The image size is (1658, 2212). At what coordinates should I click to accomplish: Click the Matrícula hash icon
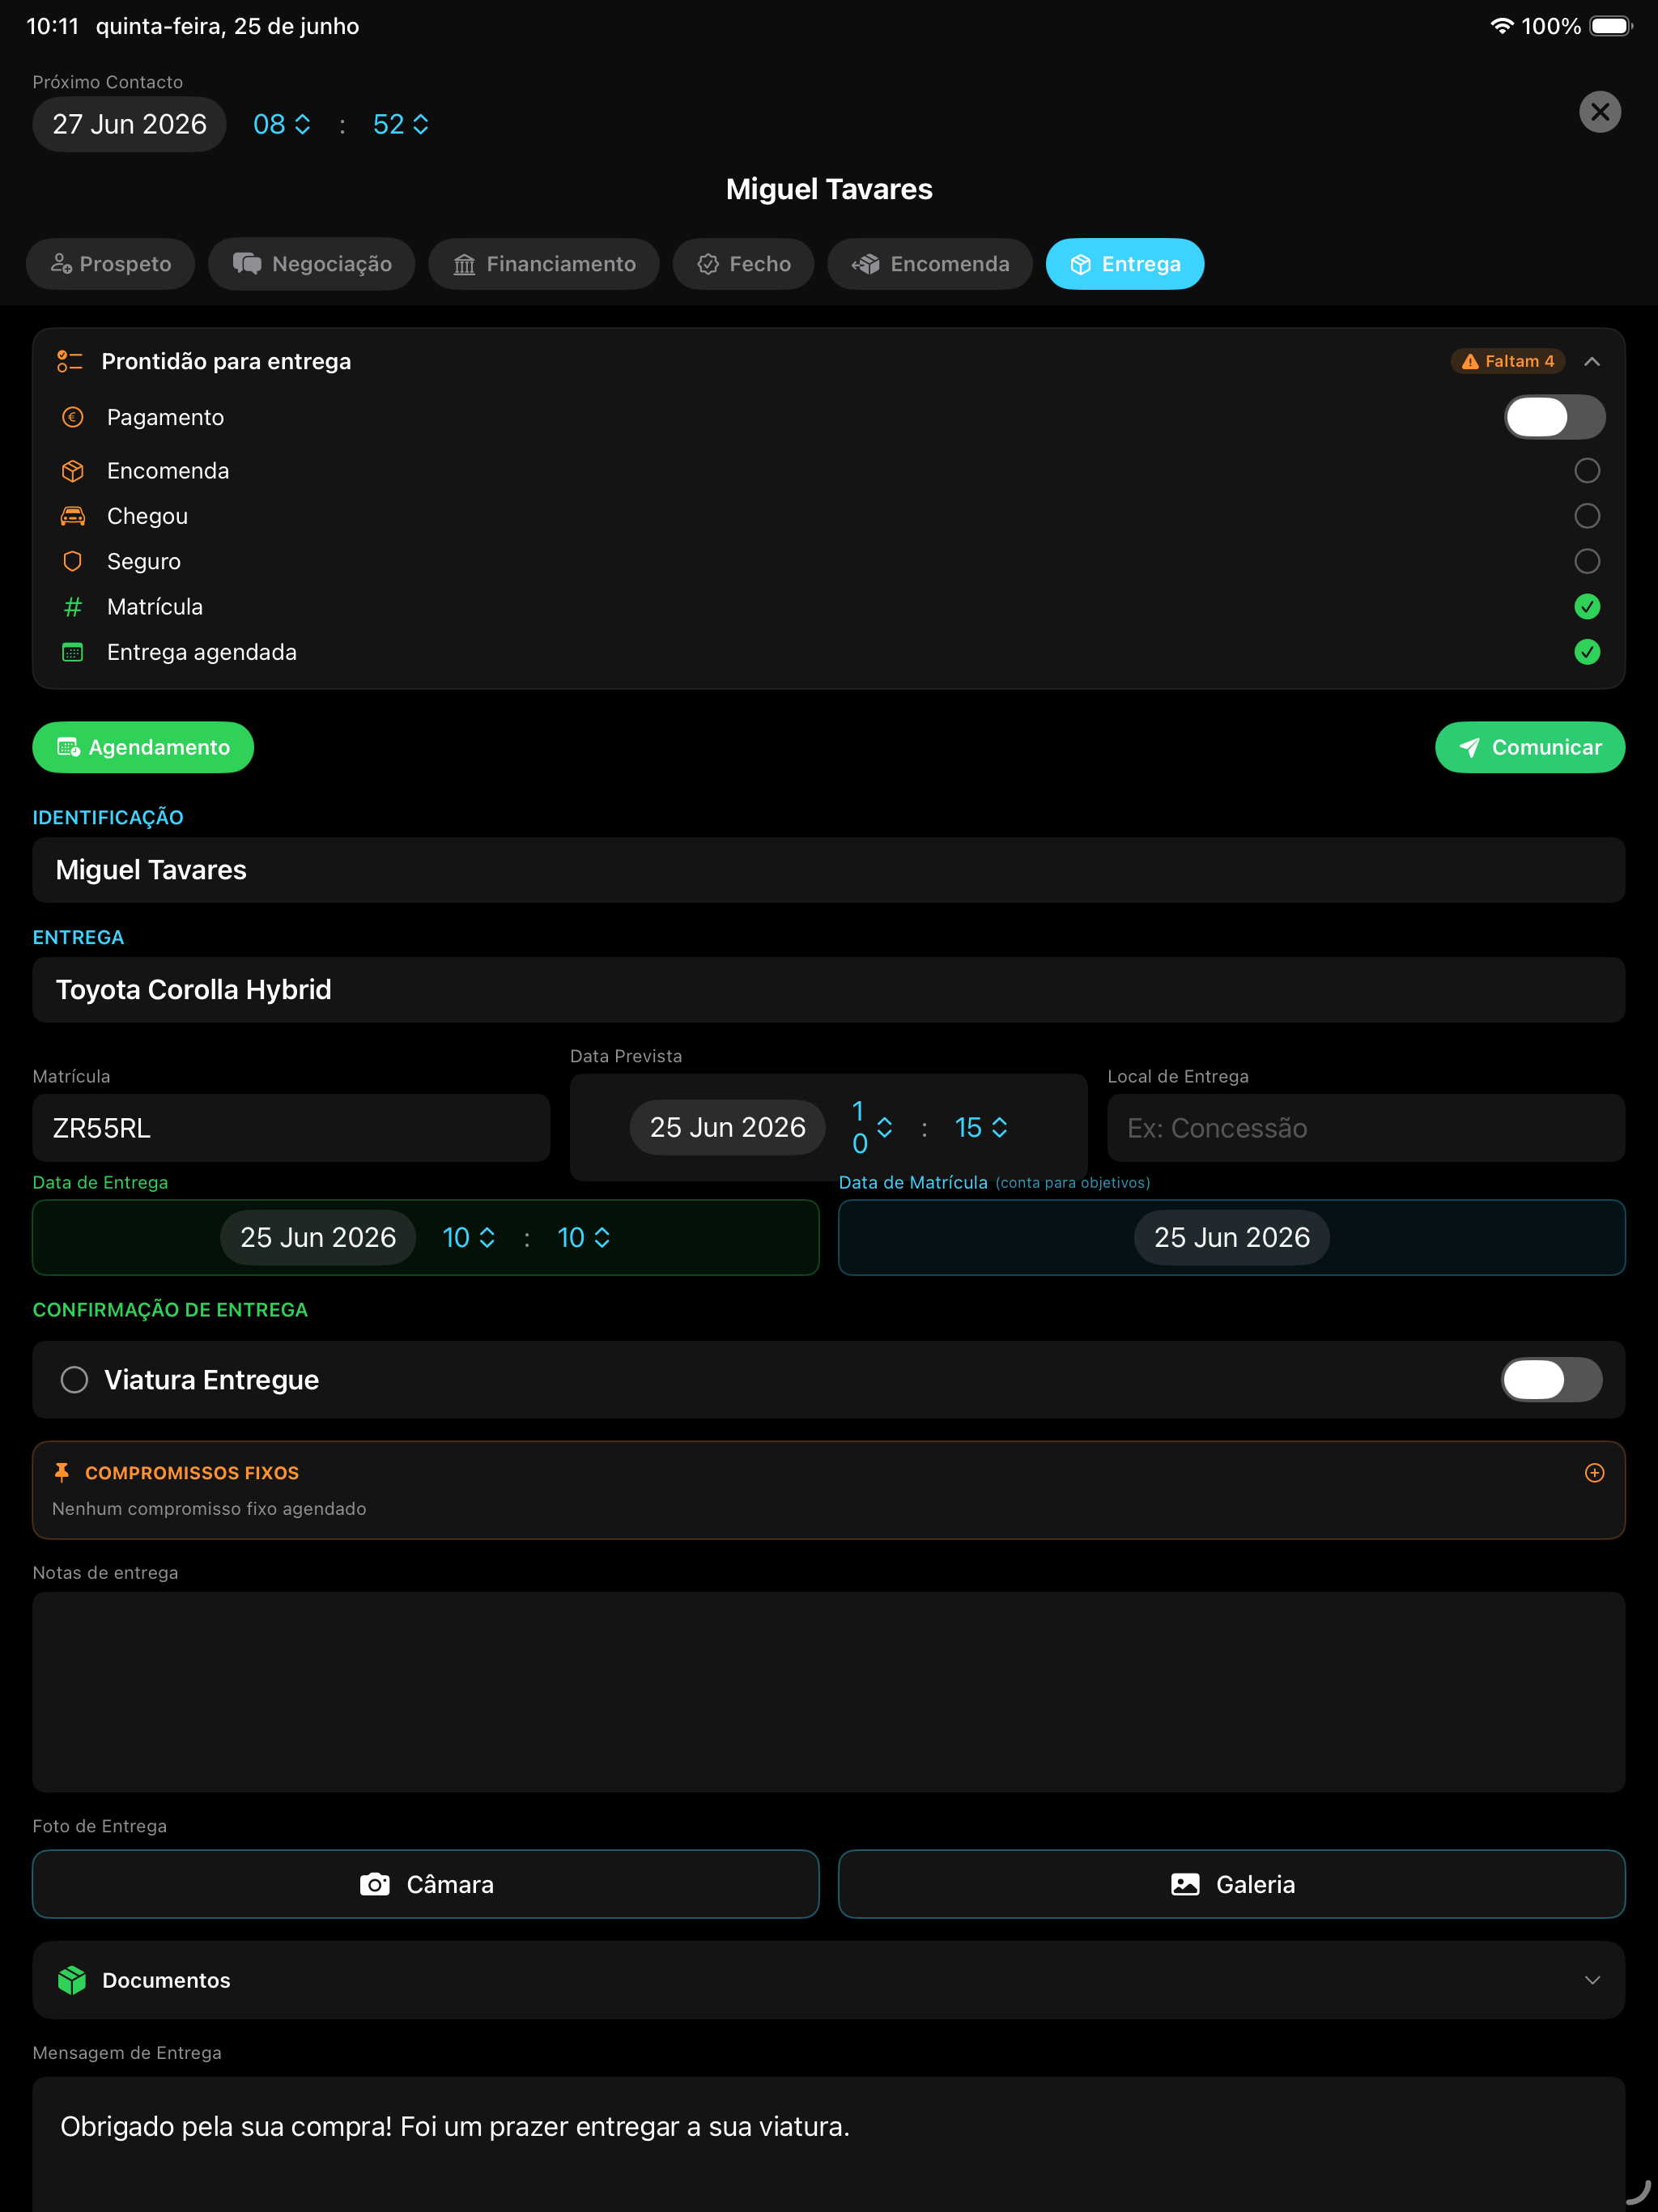(73, 607)
